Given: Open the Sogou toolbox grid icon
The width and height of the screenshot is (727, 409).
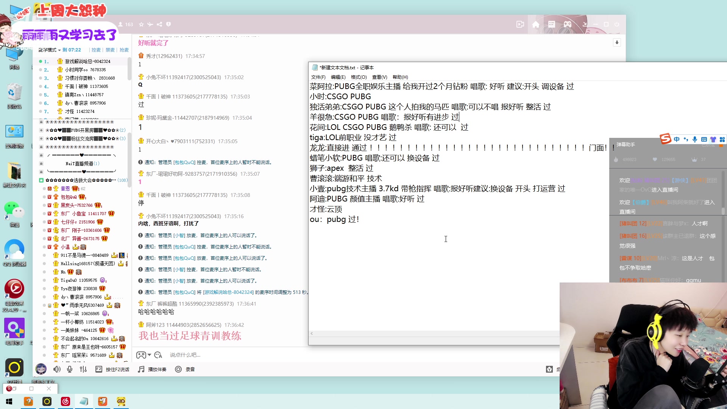Looking at the screenshot, I should (x=722, y=139).
